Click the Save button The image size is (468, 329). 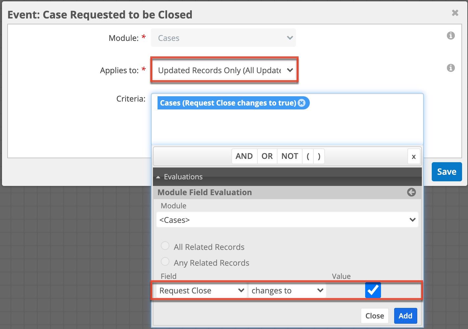(x=447, y=172)
